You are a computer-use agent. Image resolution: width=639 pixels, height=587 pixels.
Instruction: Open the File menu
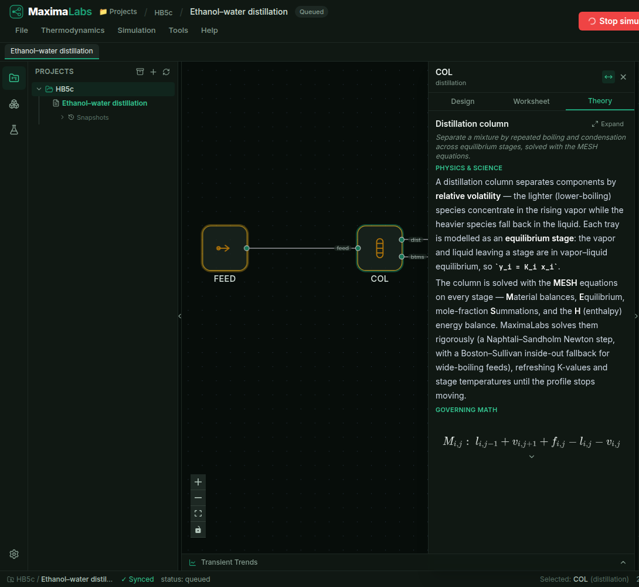point(22,30)
